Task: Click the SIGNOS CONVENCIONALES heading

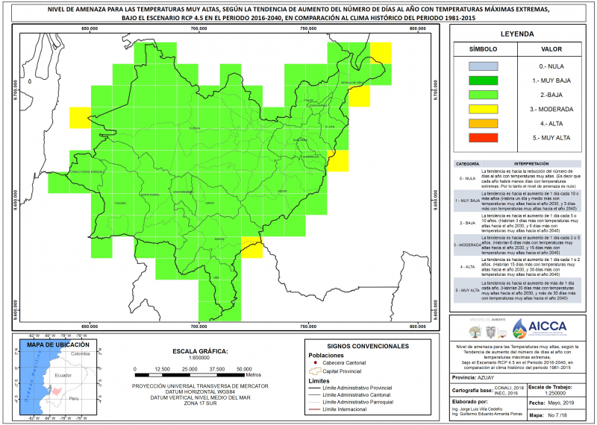Action: point(368,346)
